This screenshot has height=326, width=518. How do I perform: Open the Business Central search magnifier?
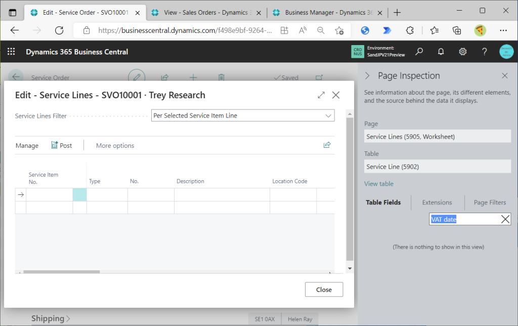point(419,52)
